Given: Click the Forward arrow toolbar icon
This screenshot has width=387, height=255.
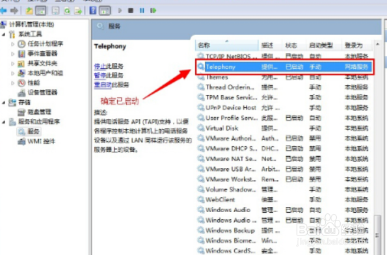Looking at the screenshot, I should 14,10.
